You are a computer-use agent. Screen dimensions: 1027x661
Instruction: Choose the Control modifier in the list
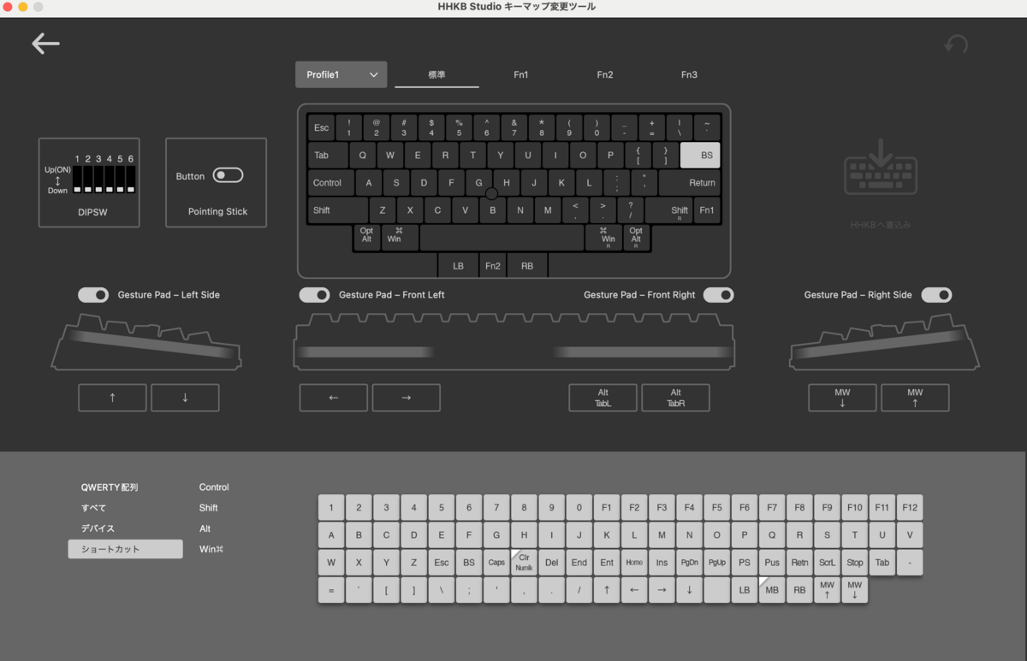[214, 487]
